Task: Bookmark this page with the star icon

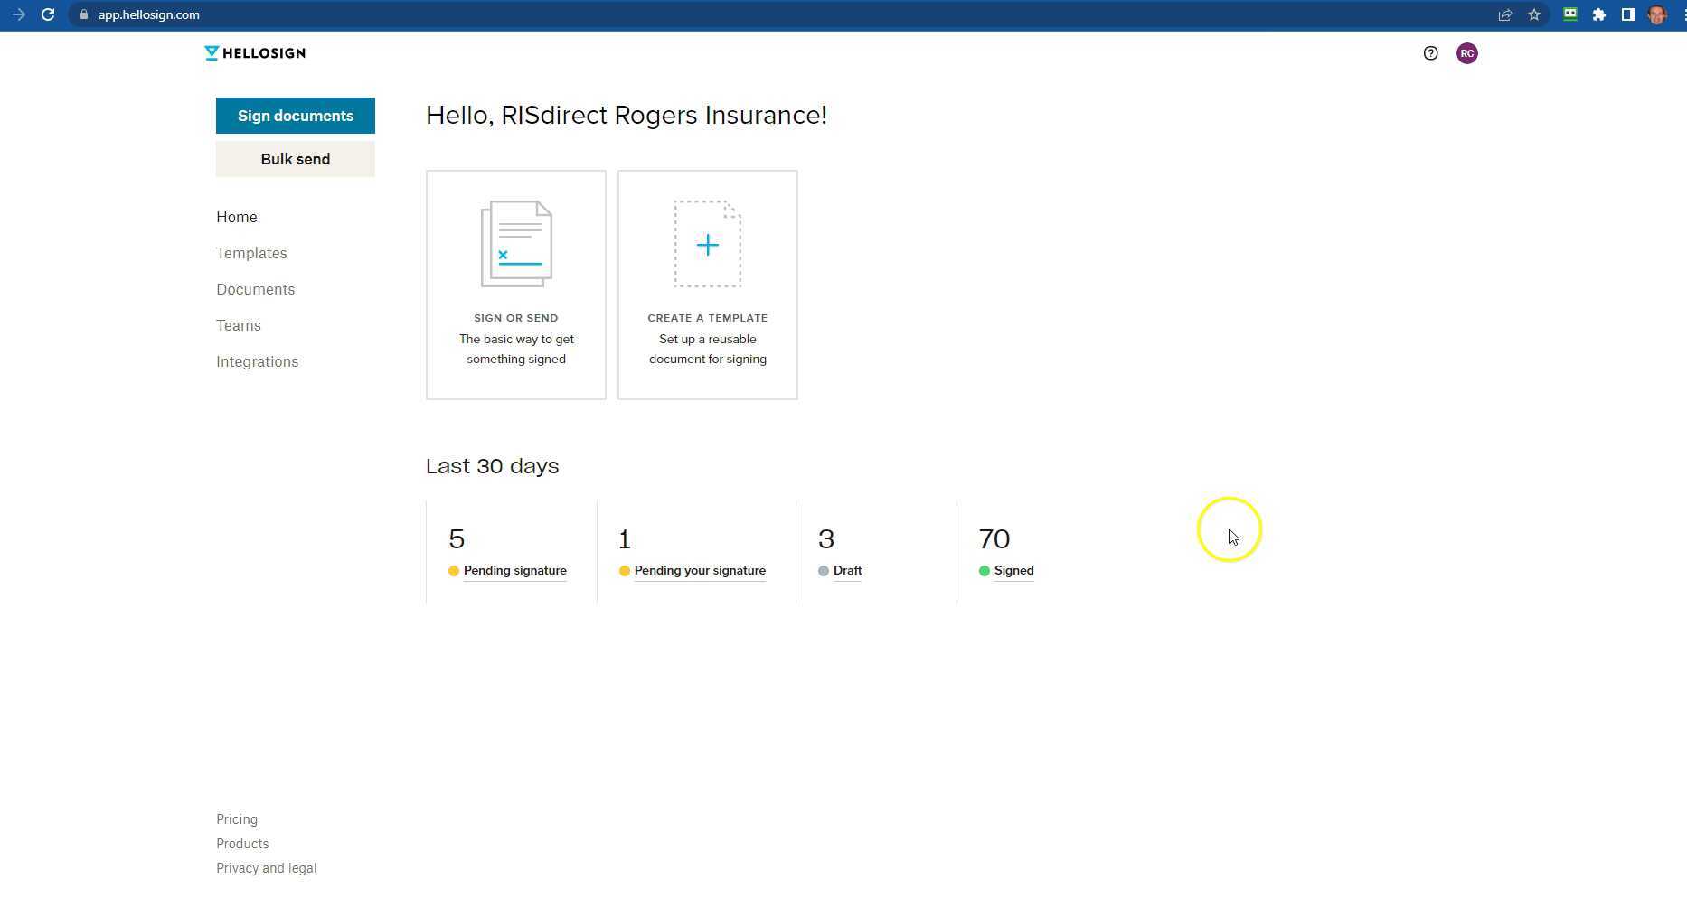Action: coord(1534,14)
